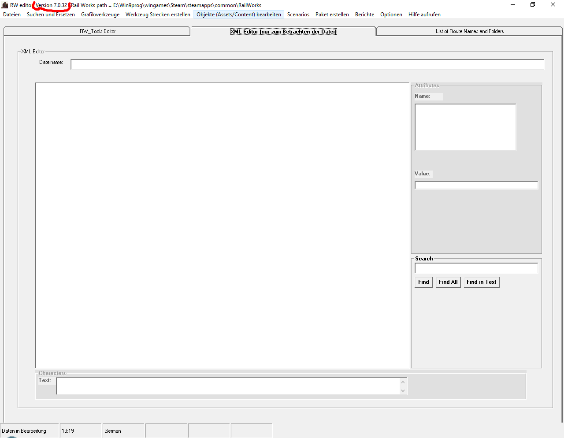564x438 pixels.
Task: Restore down the RW editor window
Action: [x=533, y=5]
